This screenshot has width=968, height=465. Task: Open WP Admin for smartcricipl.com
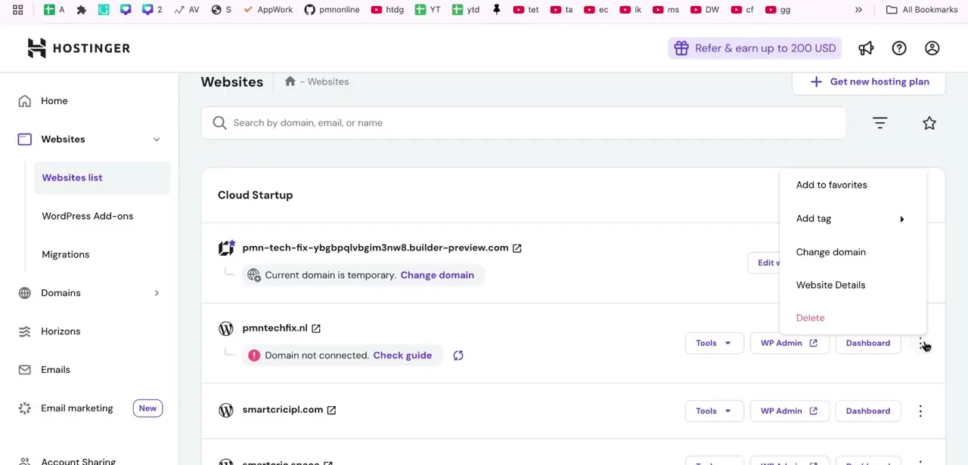click(x=789, y=411)
